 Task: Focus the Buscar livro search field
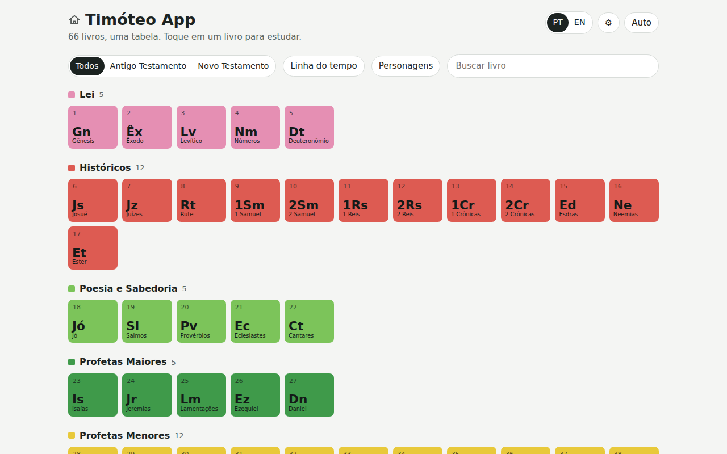(x=553, y=66)
